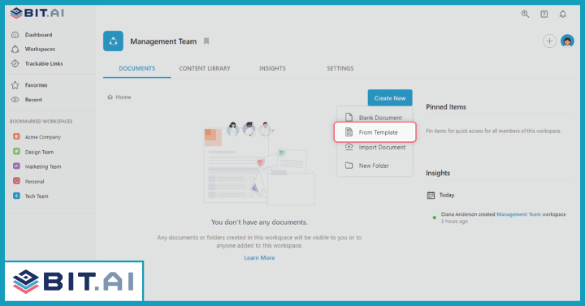Viewport: 585px width, 306px height.
Task: Click the Management Team workspace logo tile
Action: point(113,41)
